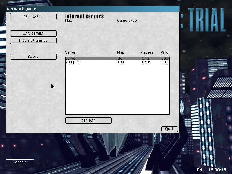The image size is (232, 174).
Task: Click the Ping column header
Action: coord(164,52)
